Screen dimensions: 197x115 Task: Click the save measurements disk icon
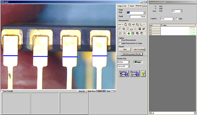coord(140,29)
